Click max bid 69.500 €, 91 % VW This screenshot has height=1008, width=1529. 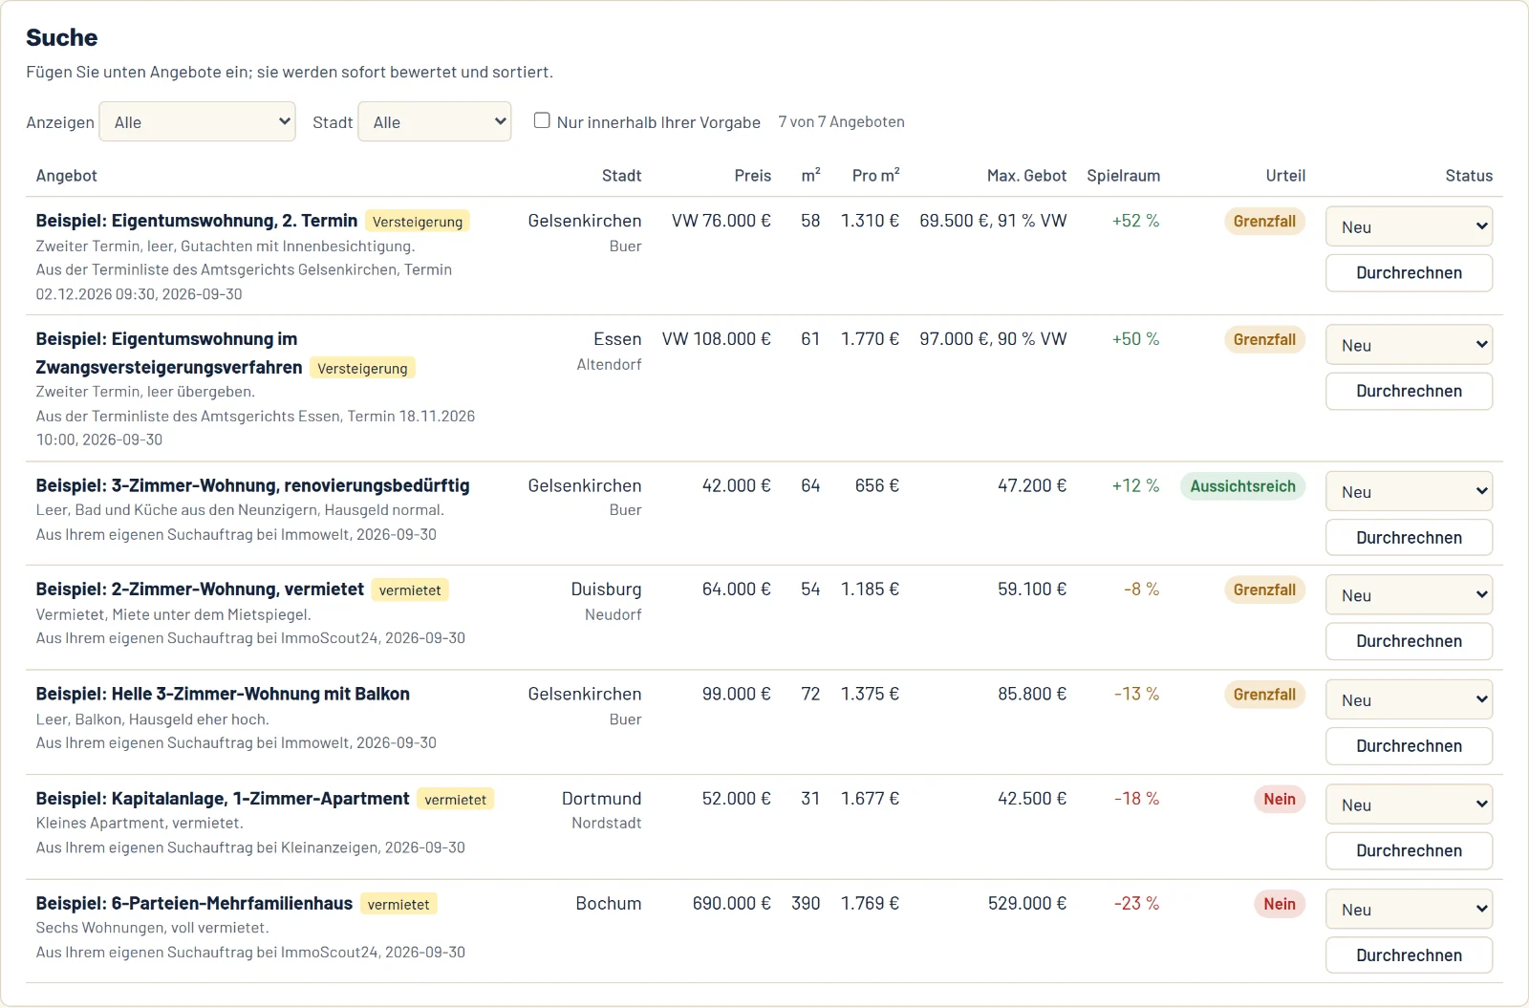[994, 221]
